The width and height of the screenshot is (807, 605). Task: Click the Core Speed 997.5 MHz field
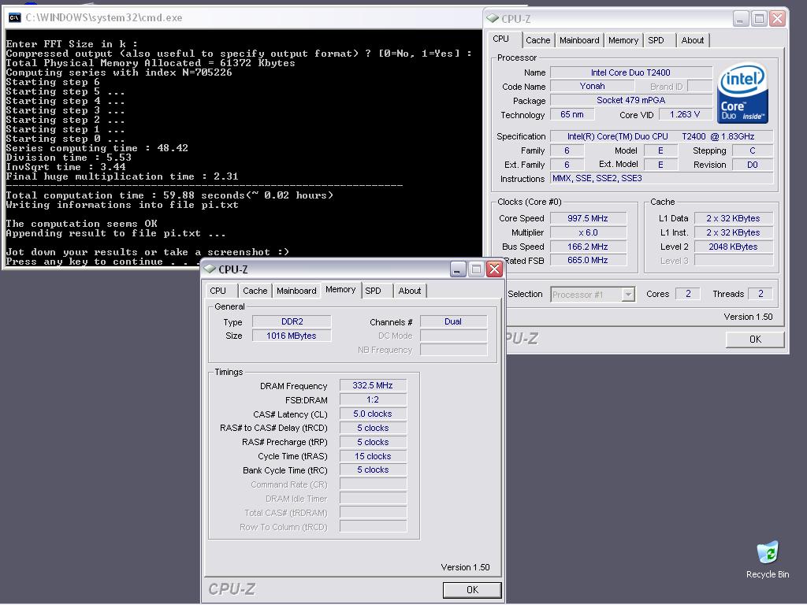pos(588,218)
